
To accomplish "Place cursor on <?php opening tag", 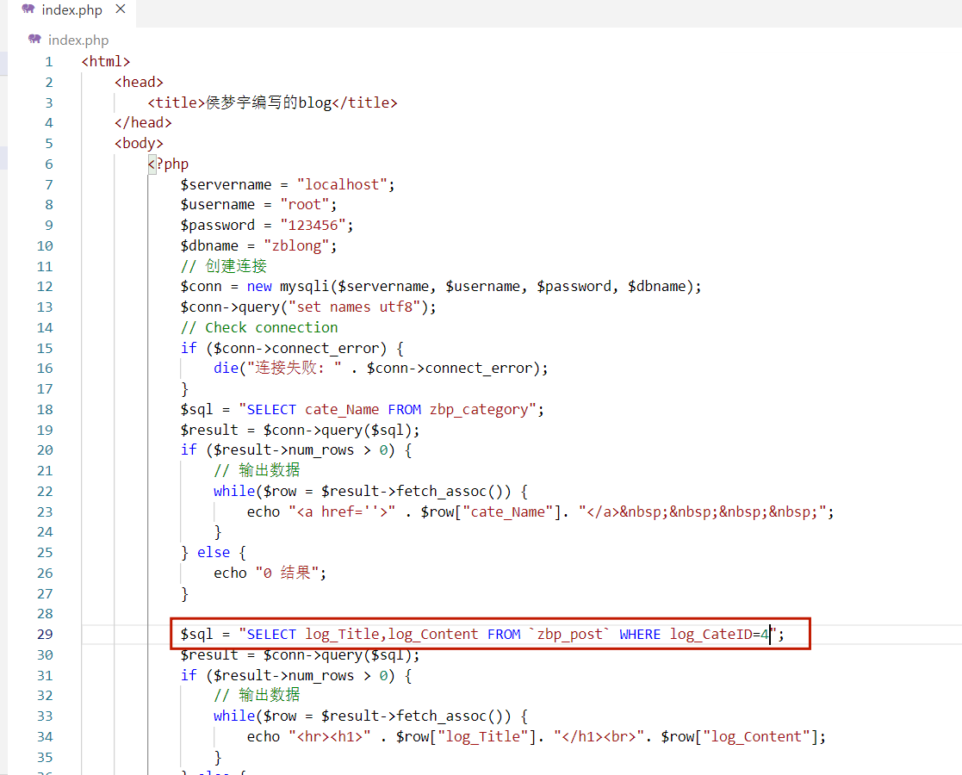I will (x=169, y=164).
